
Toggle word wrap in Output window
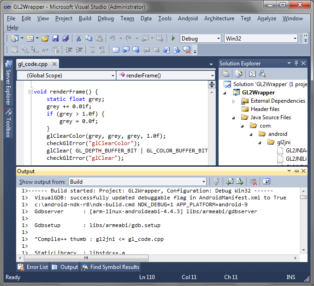coord(267,181)
